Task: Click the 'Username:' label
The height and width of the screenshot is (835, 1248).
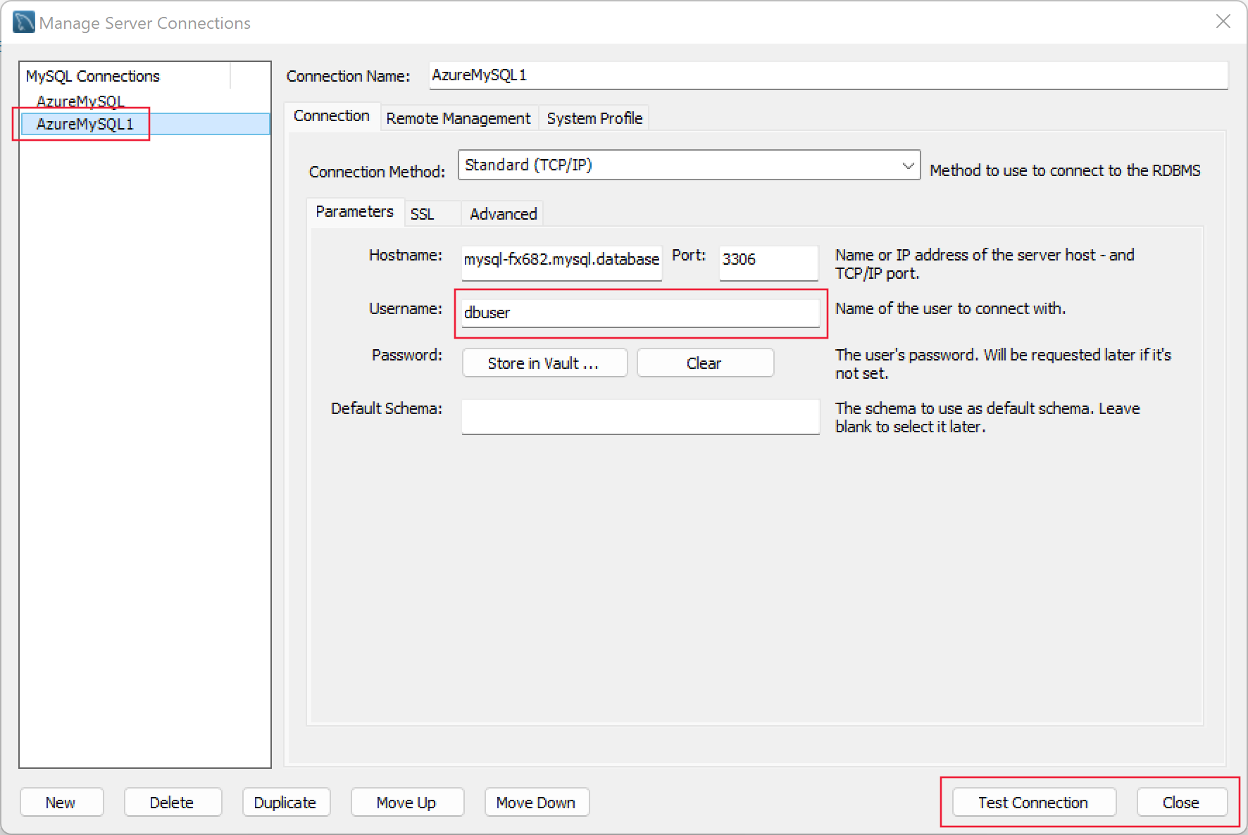Action: click(x=406, y=308)
